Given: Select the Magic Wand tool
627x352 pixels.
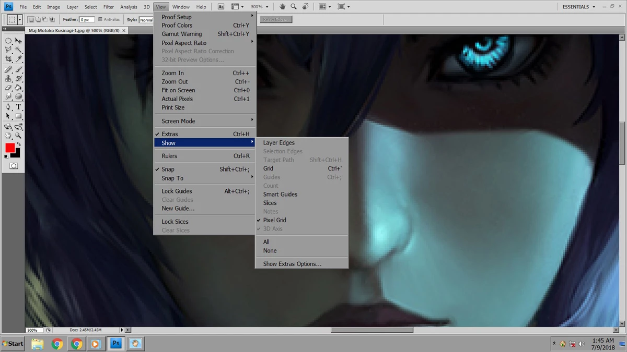Looking at the screenshot, I should (x=18, y=50).
